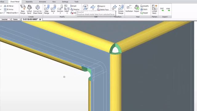Viewport: 197px width, 111px height.
Task: Create a Base Flange
Action: click(23, 10)
